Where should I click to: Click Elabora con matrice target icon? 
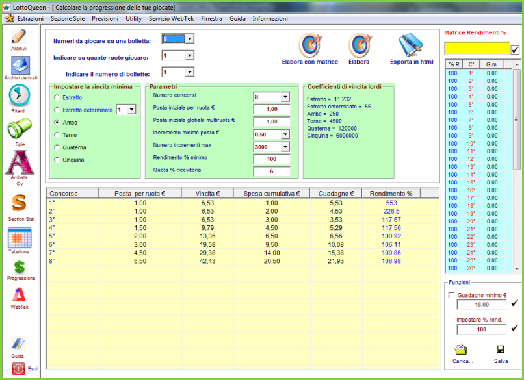(310, 45)
